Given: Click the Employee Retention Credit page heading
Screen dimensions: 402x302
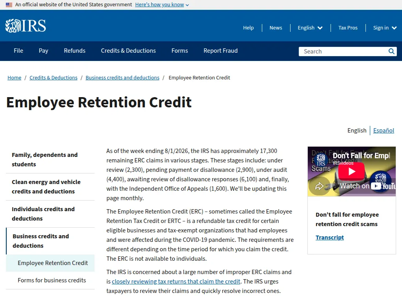Looking at the screenshot, I should [x=99, y=102].
